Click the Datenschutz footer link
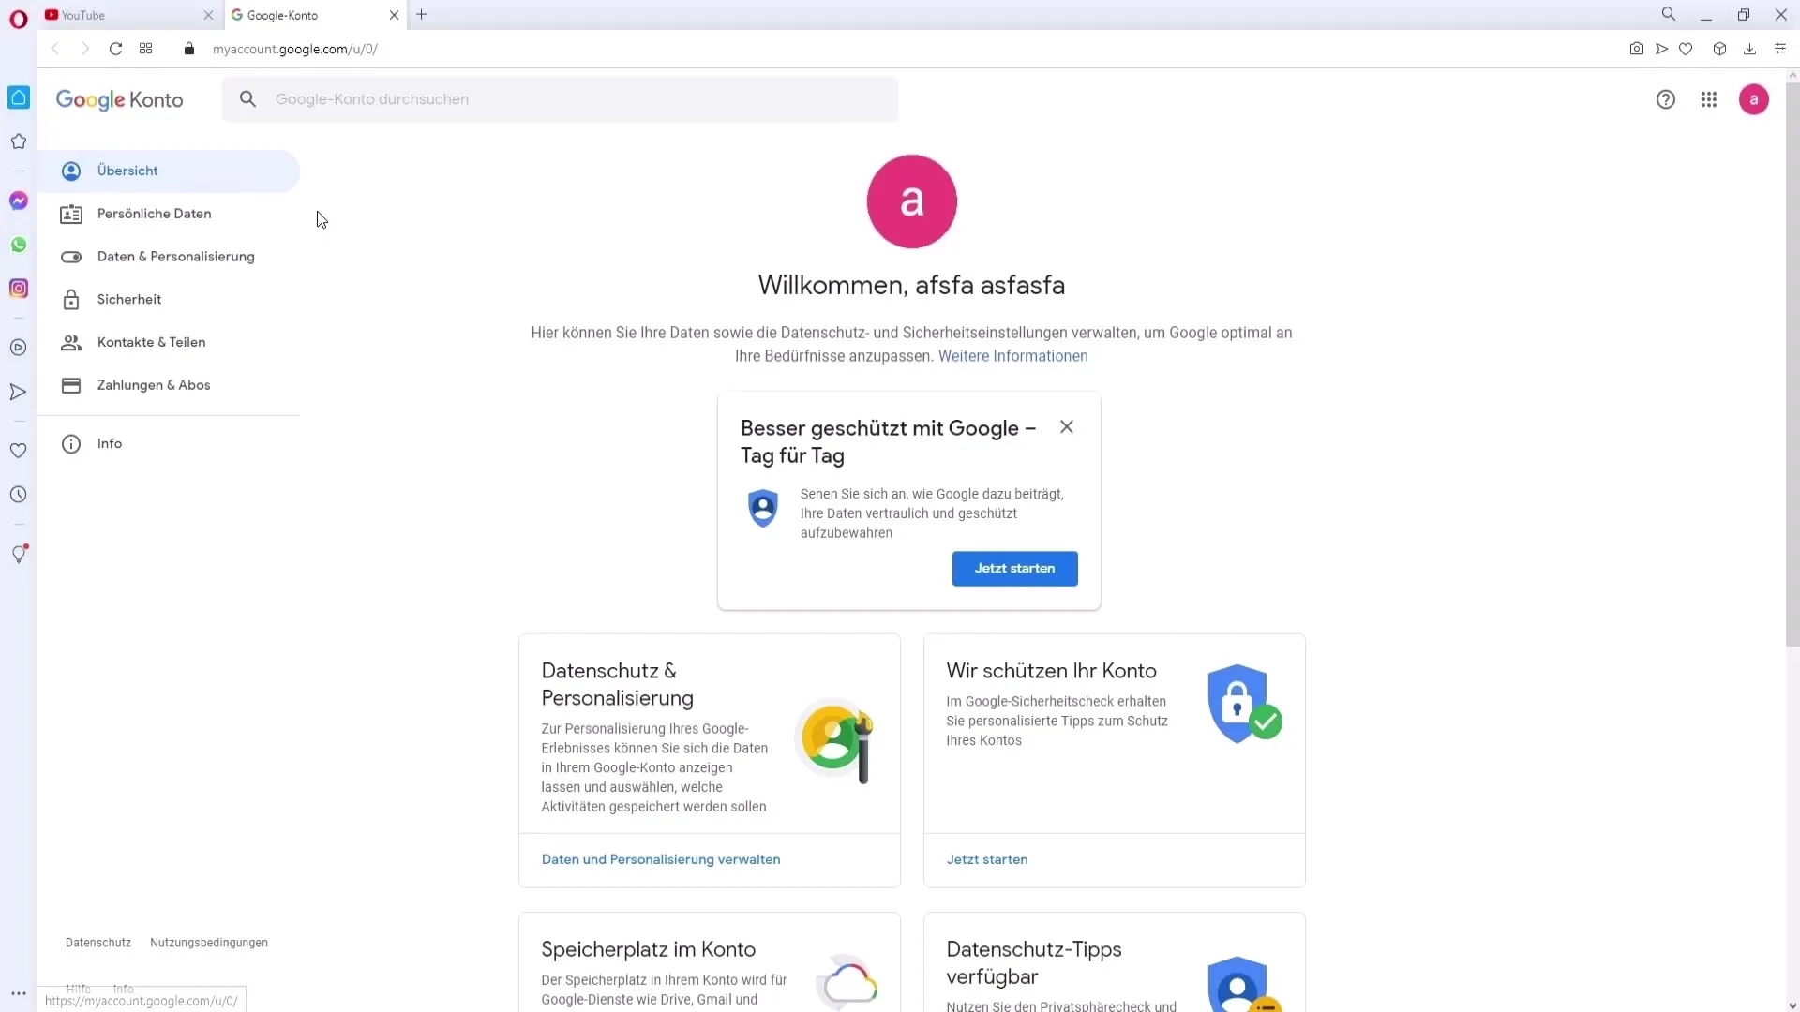This screenshot has height=1012, width=1800. pyautogui.click(x=97, y=942)
